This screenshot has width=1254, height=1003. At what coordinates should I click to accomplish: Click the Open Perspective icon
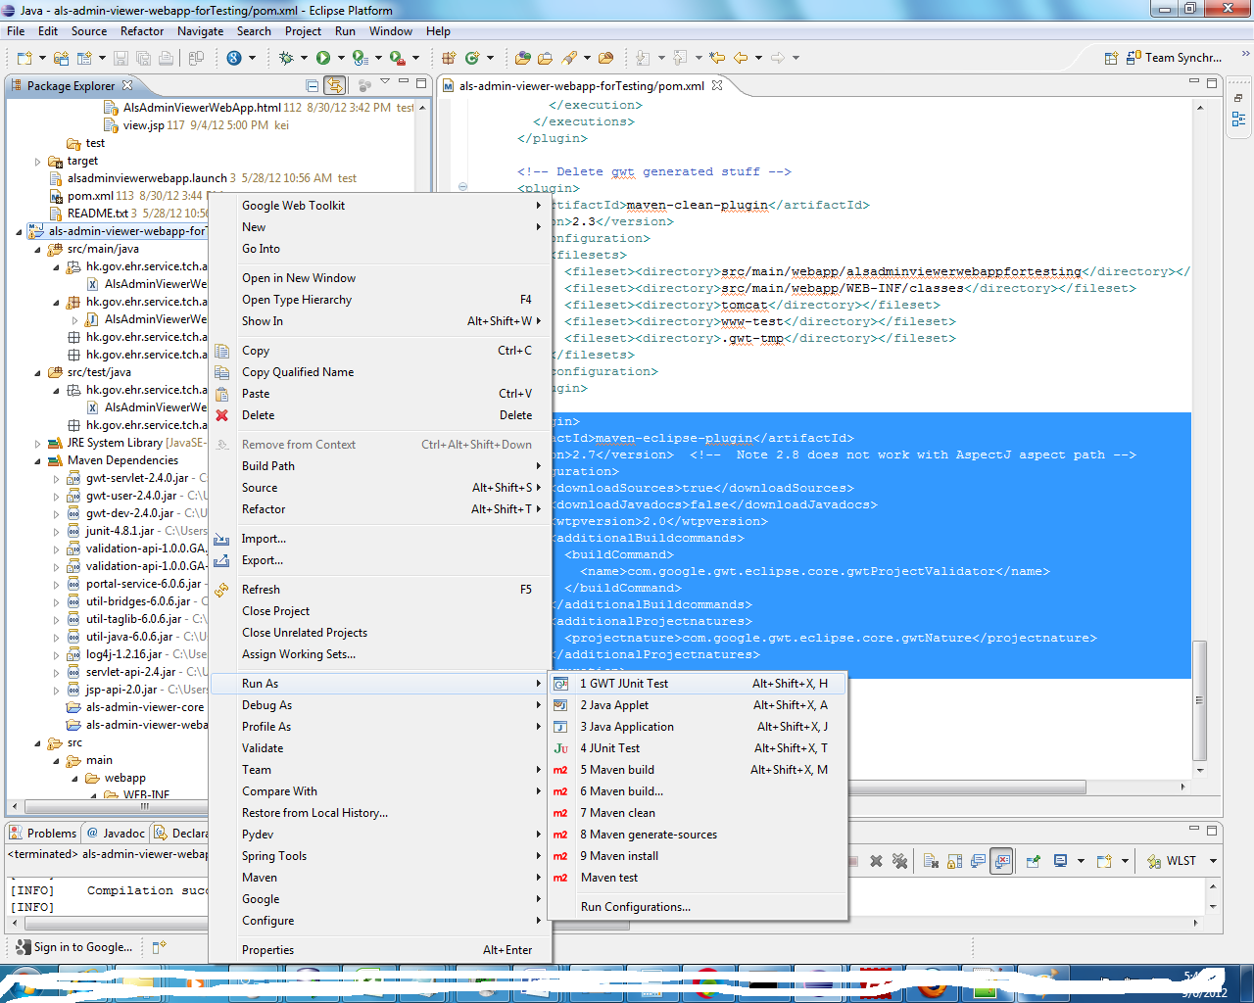[x=1111, y=58]
